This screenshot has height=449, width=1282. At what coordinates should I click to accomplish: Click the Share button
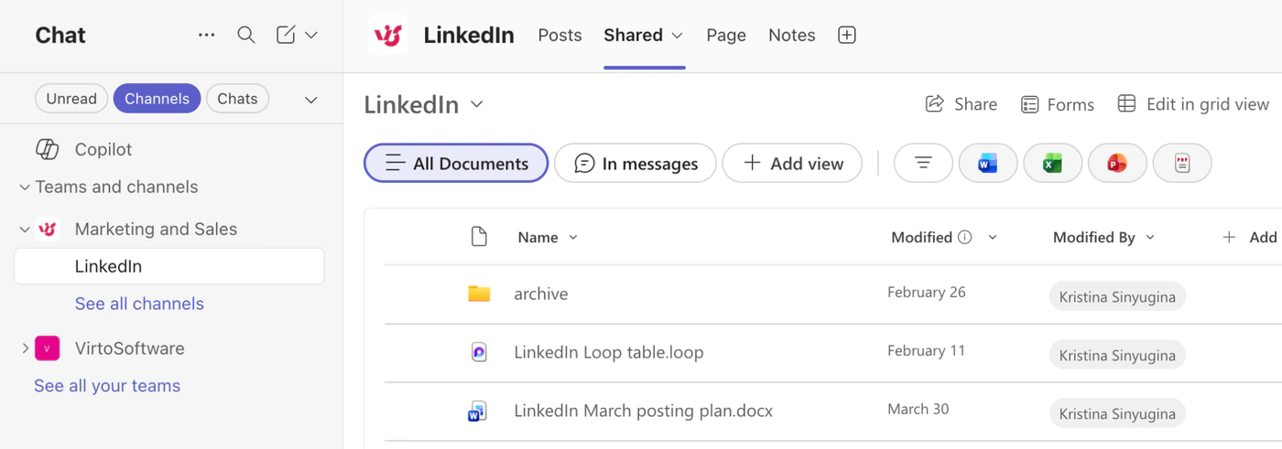[961, 104]
